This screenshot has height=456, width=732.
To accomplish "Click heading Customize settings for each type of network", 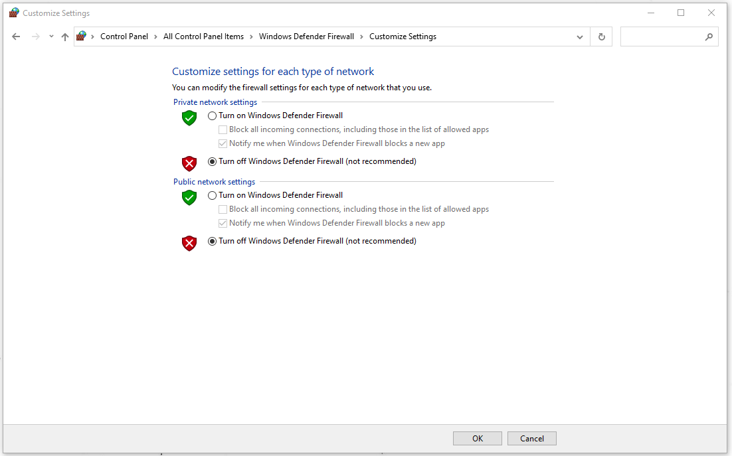I will tap(273, 71).
